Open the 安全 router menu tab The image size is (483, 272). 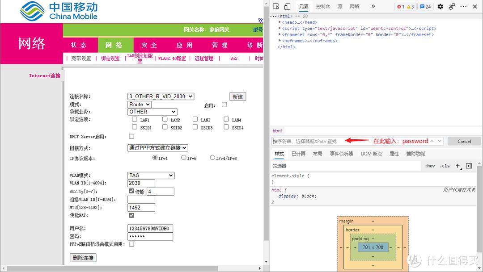tap(149, 45)
